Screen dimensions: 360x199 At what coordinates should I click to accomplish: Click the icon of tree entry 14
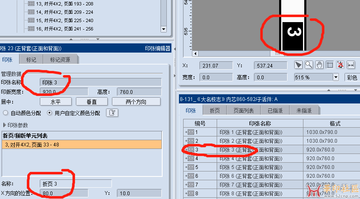pos(31,12)
